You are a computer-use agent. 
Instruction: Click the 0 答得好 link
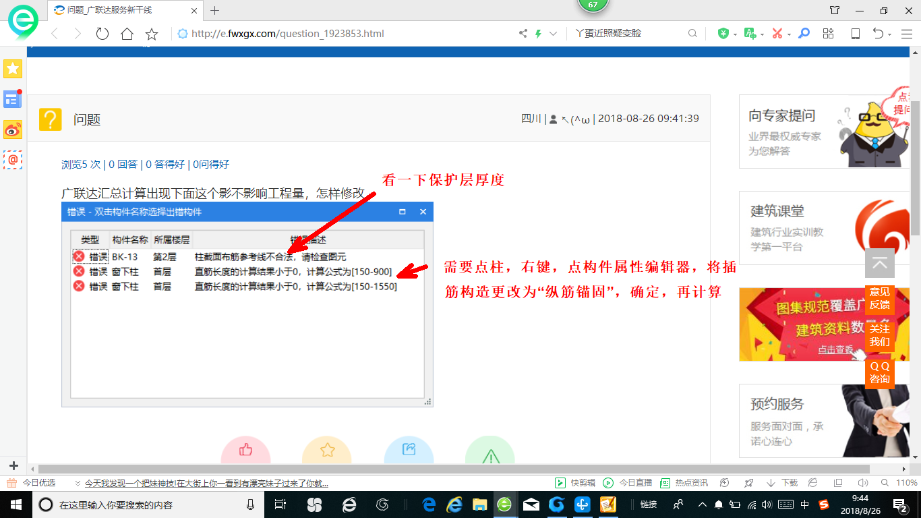point(165,164)
